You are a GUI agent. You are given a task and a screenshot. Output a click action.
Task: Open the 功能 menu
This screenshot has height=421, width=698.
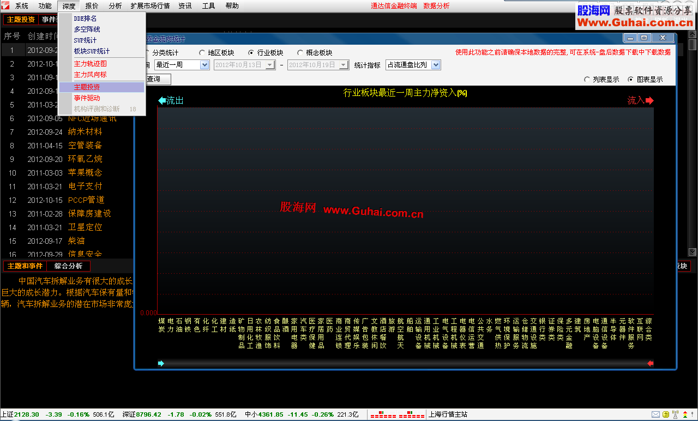click(x=45, y=6)
